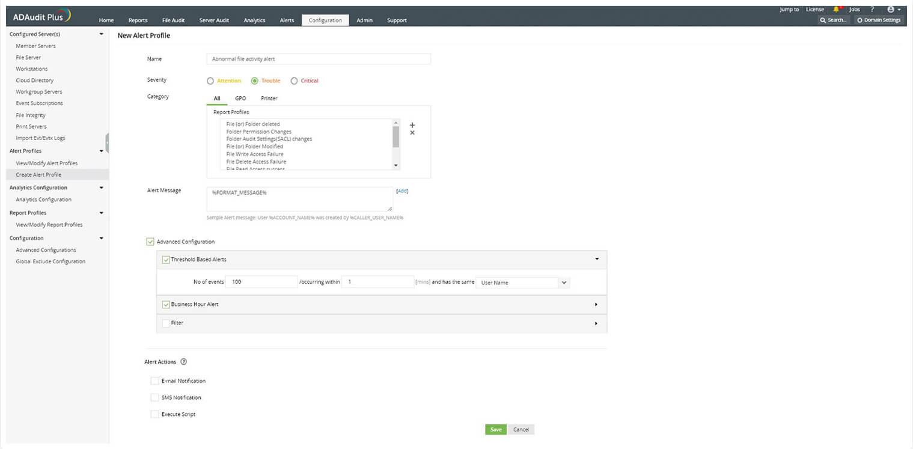Click the Alert Actions help icon
The height and width of the screenshot is (449, 913).
point(184,362)
